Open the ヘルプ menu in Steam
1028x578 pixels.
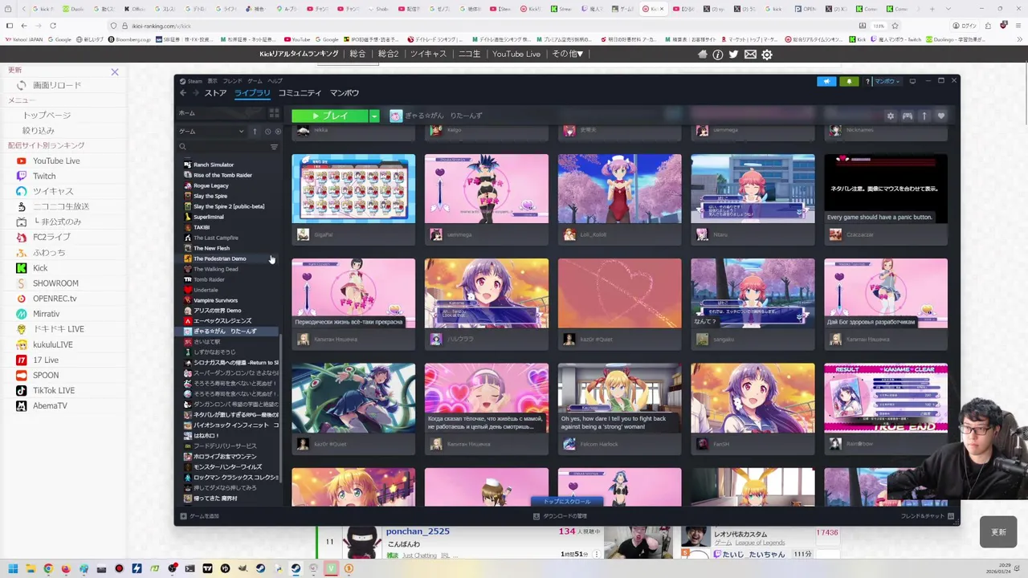tap(275, 81)
